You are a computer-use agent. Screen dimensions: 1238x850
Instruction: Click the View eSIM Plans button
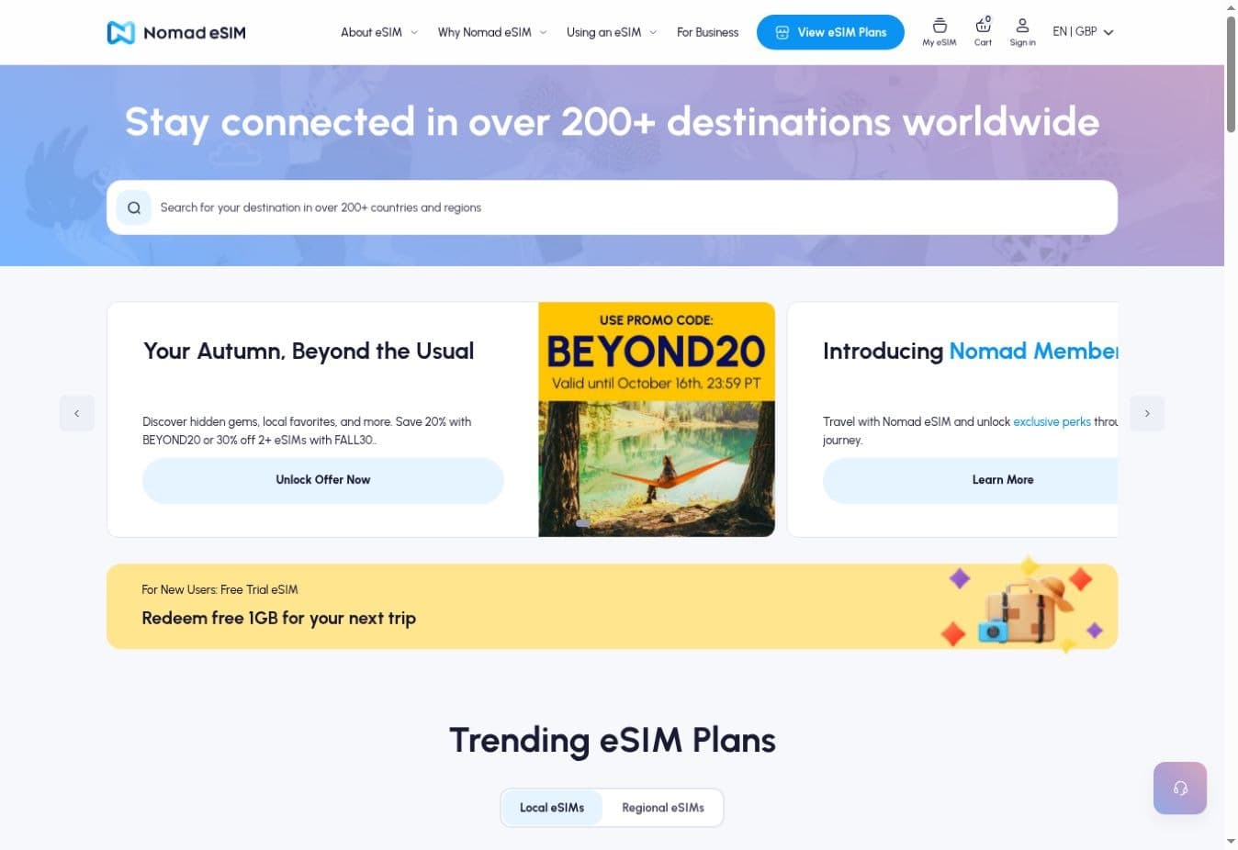pyautogui.click(x=830, y=32)
